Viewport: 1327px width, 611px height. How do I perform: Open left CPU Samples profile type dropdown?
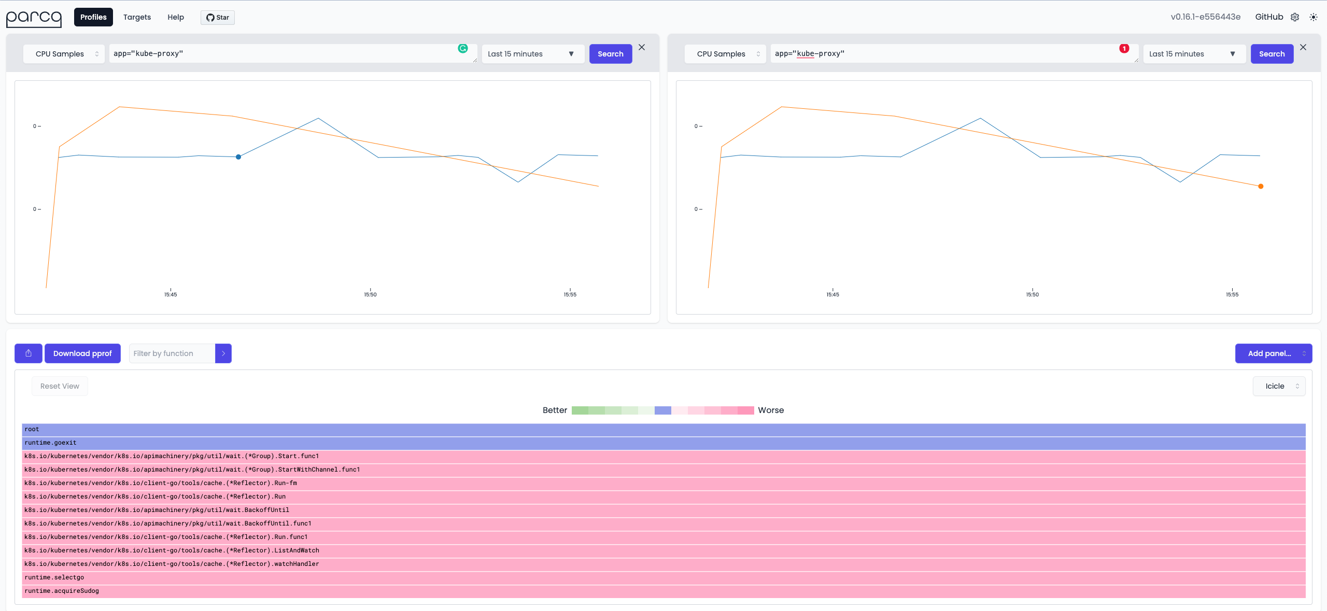64,54
